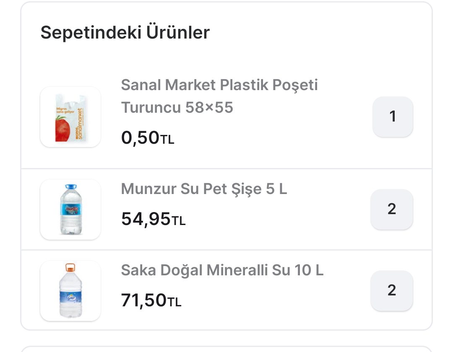This screenshot has width=453, height=352.
Task: Open Saka Doğal Mineralli Su 10 L
Action: pos(222,270)
